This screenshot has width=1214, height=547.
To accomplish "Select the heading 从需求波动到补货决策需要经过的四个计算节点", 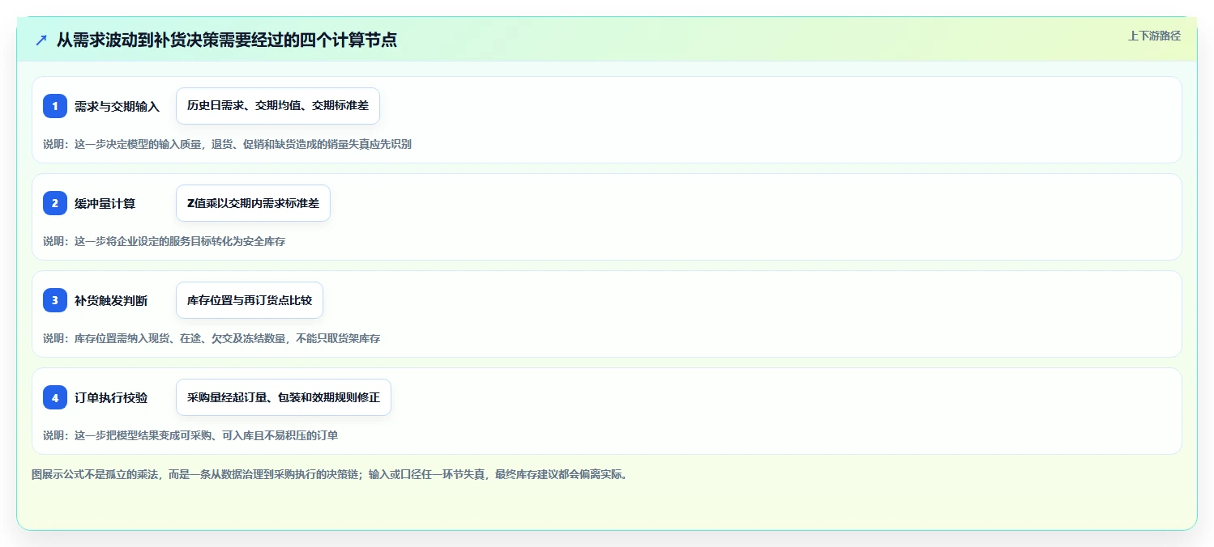I will coord(227,40).
